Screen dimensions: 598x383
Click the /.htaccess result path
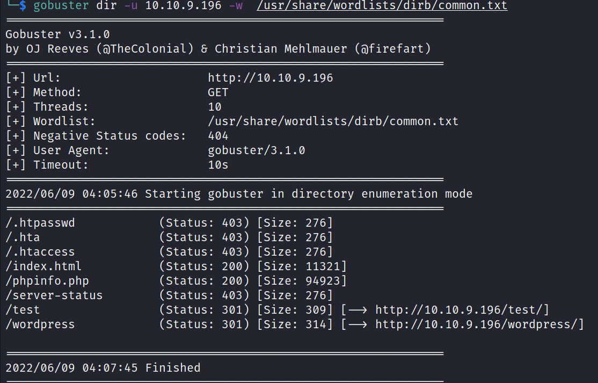tap(40, 251)
